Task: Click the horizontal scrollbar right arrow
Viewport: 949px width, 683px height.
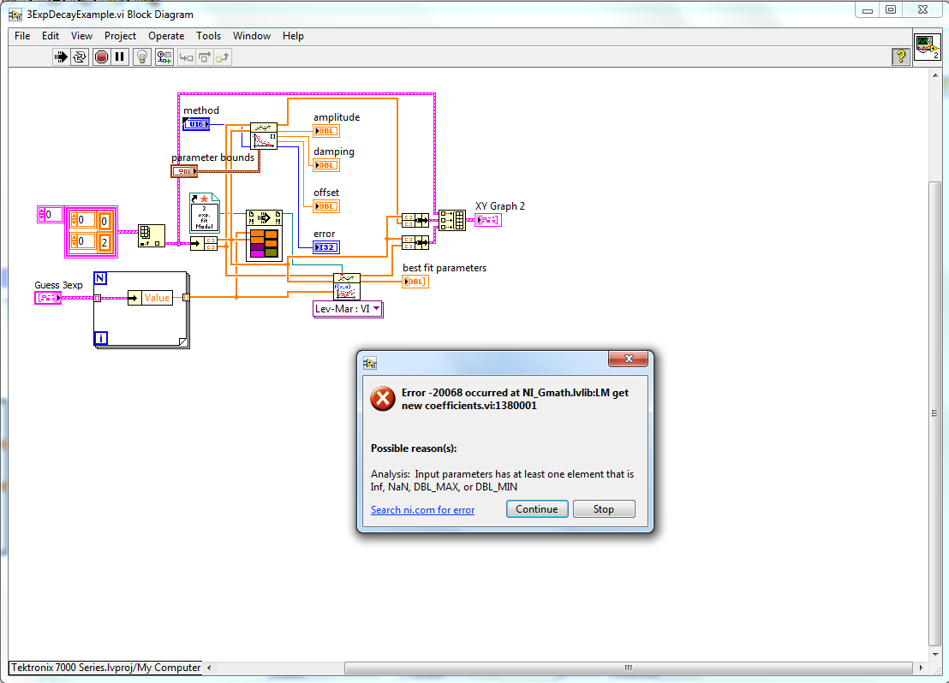Action: pos(921,668)
